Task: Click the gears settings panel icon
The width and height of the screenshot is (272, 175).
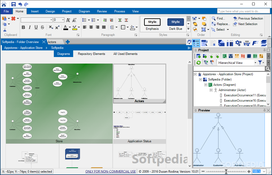Action: (238, 43)
